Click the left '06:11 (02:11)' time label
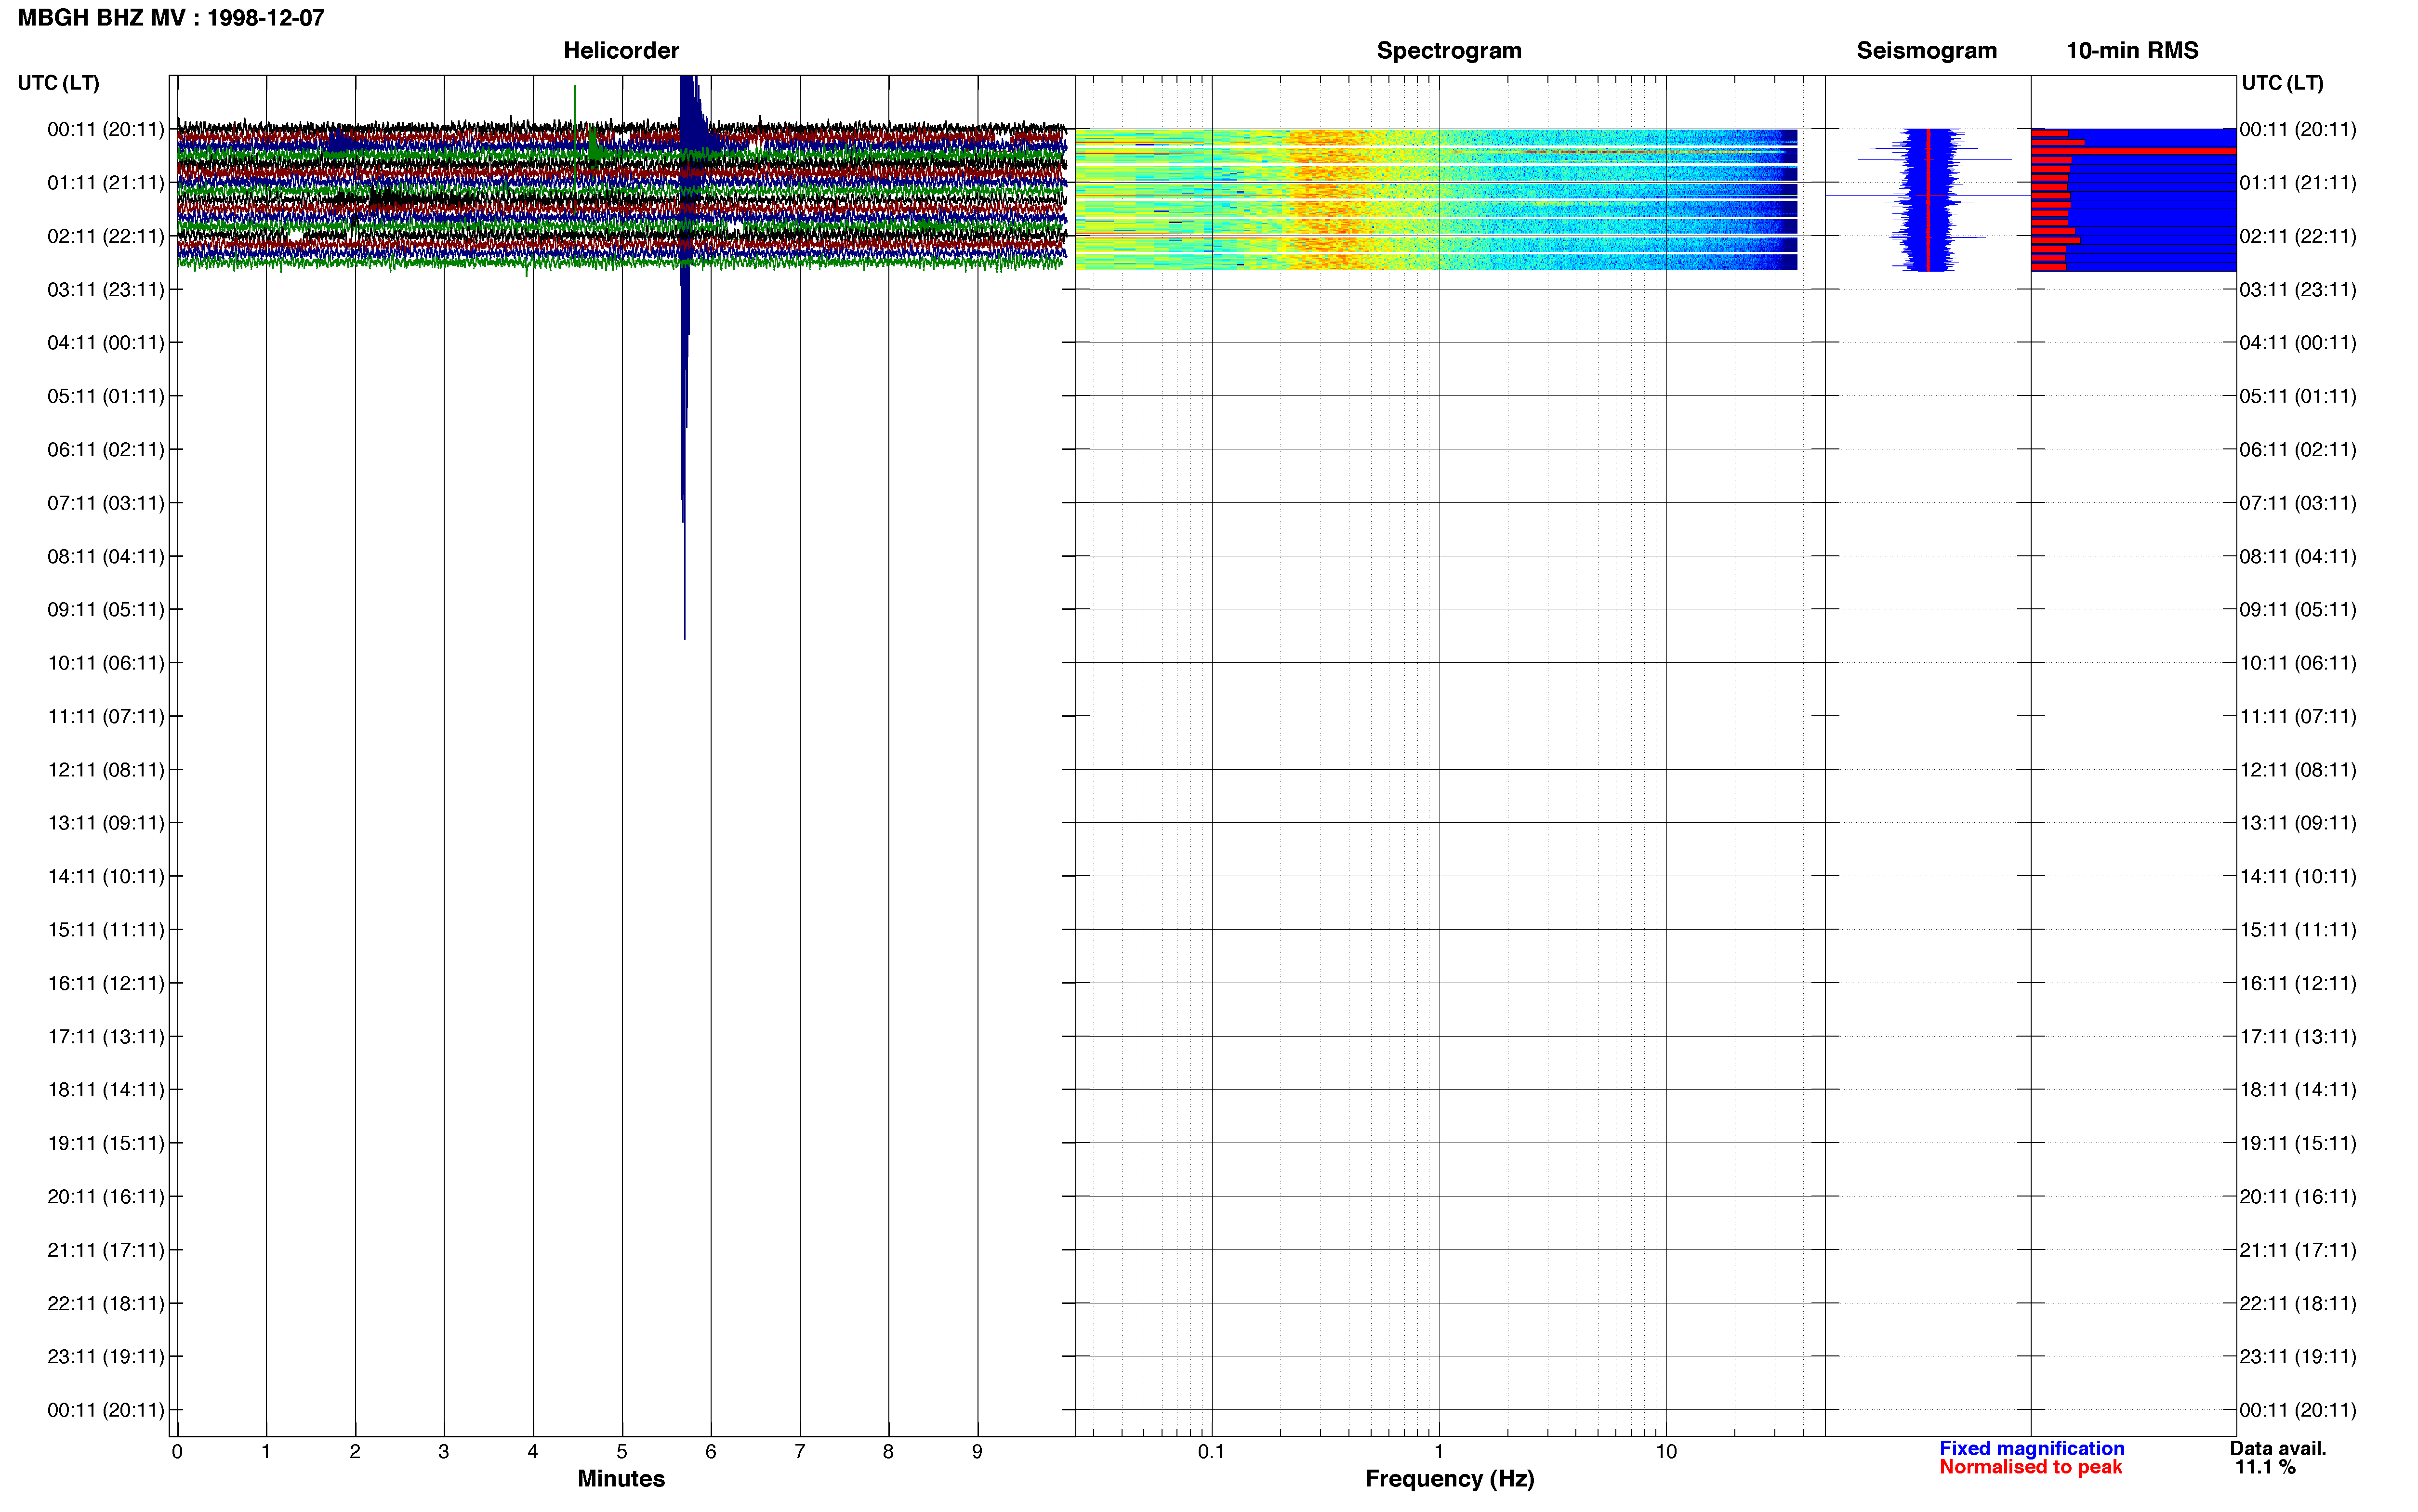The width and height of the screenshot is (2418, 1512). 106,449
